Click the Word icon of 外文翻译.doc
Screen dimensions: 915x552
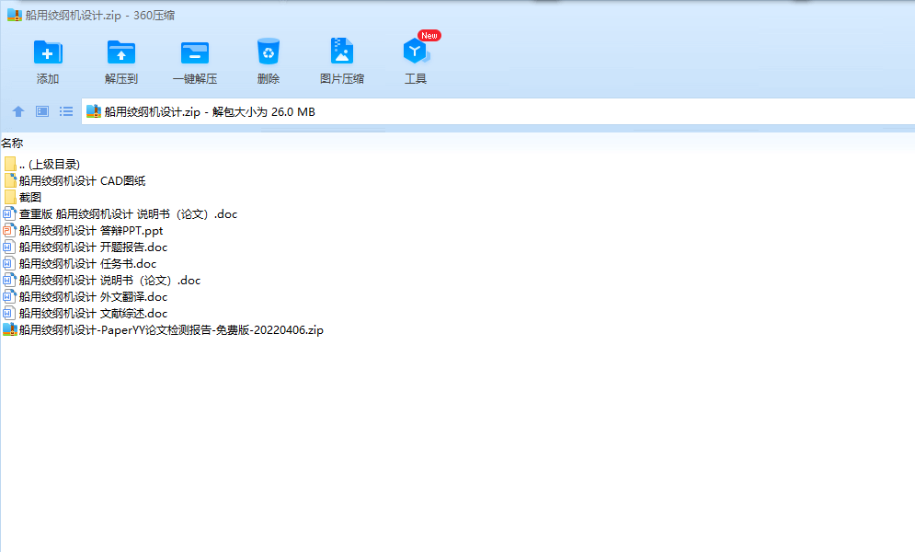click(x=10, y=296)
